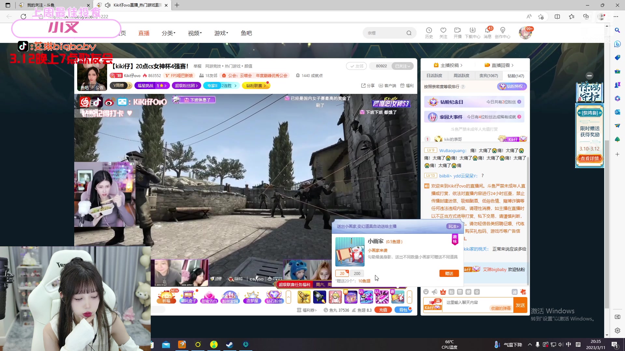This screenshot has width=625, height=351.
Task: Click the 赠送 send gift button
Action: coord(449,273)
